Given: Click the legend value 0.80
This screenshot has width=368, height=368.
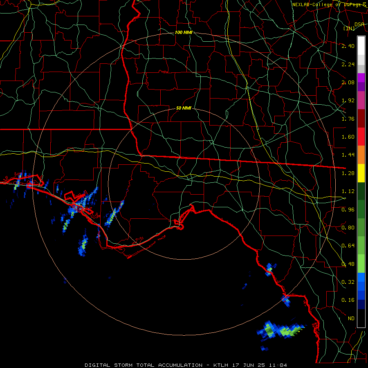Looking at the screenshot, I should [348, 228].
